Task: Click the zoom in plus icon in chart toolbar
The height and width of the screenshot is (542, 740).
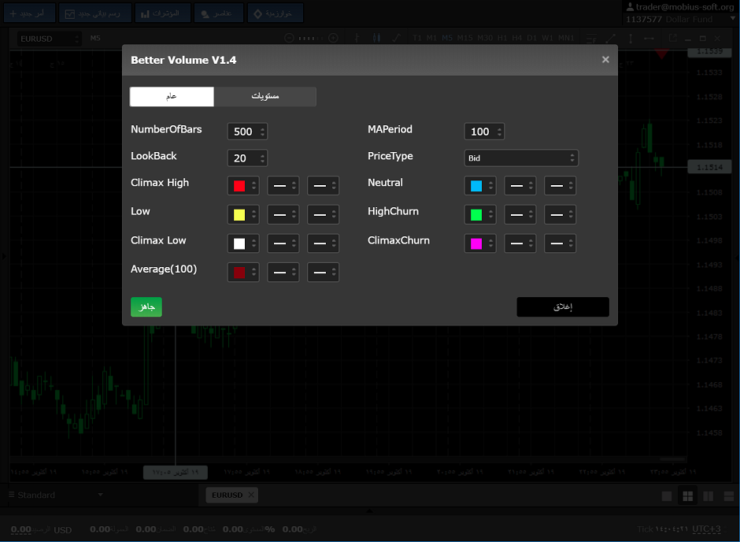Action: (333, 38)
